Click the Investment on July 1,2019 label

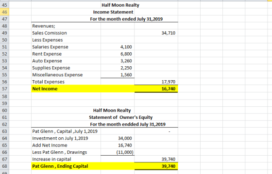click(60, 138)
